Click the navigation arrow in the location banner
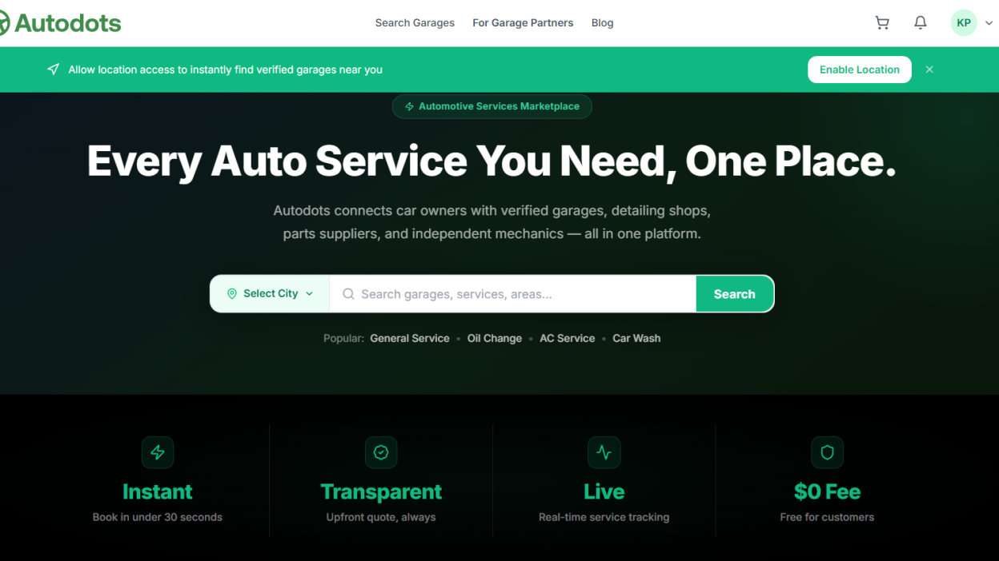Screen dimensions: 999x561 [53, 69]
